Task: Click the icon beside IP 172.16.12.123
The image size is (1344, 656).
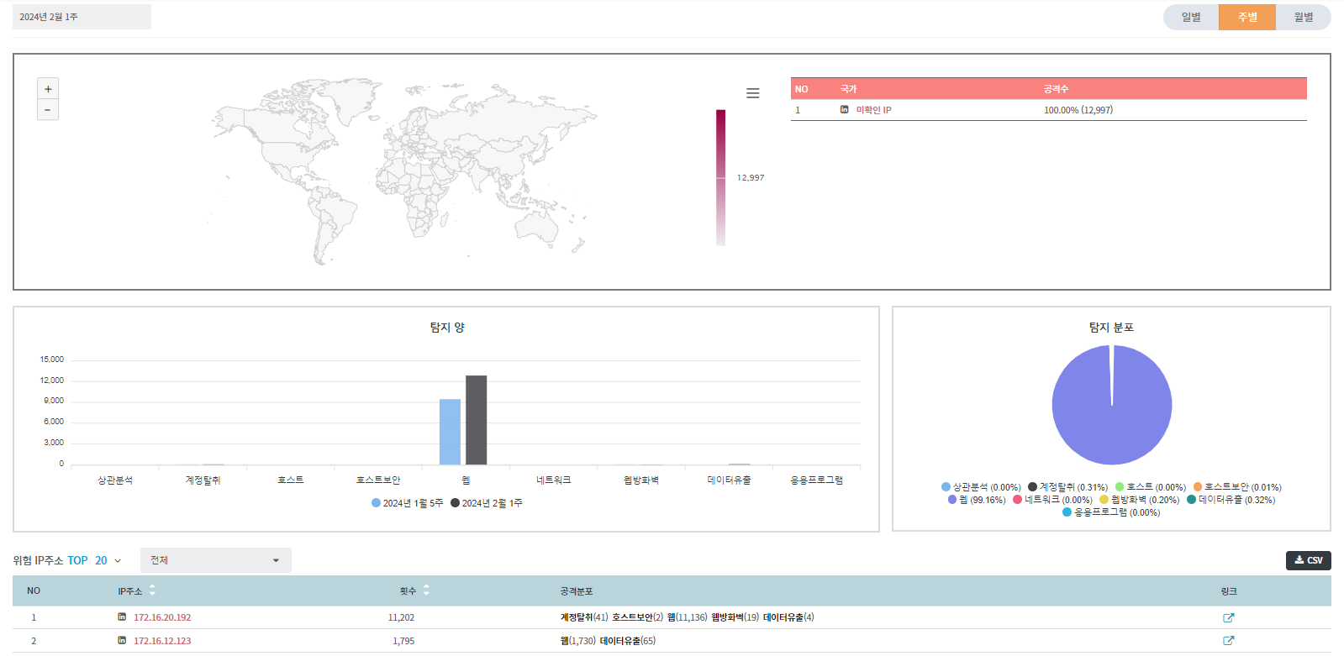Action: tap(122, 641)
